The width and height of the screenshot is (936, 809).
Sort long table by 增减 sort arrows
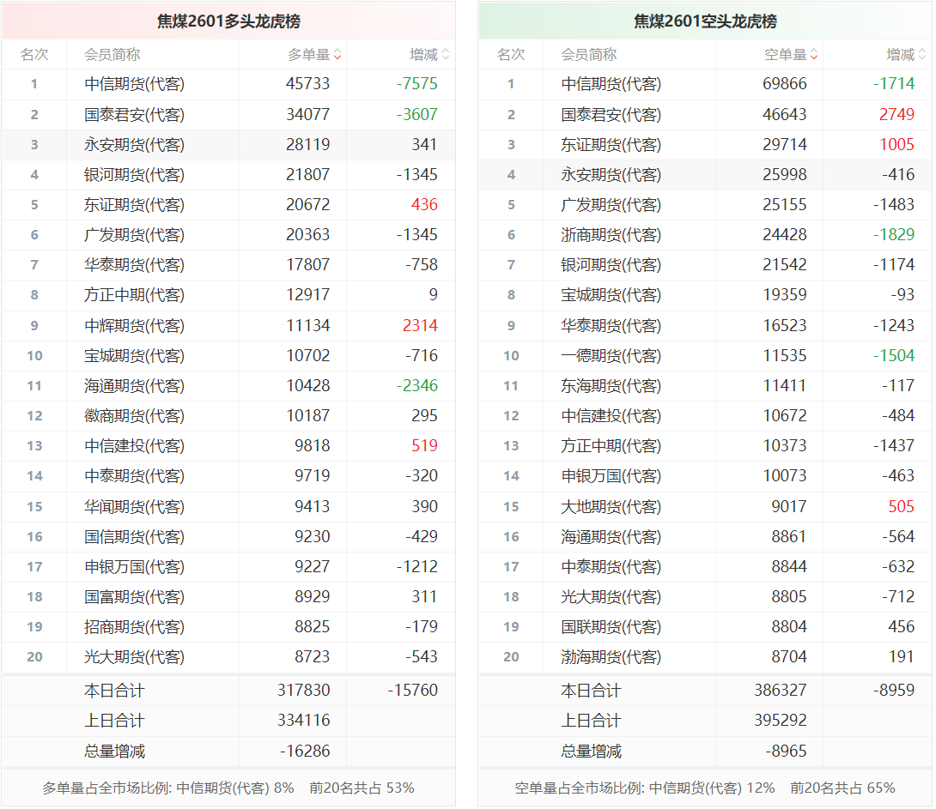[x=446, y=55]
